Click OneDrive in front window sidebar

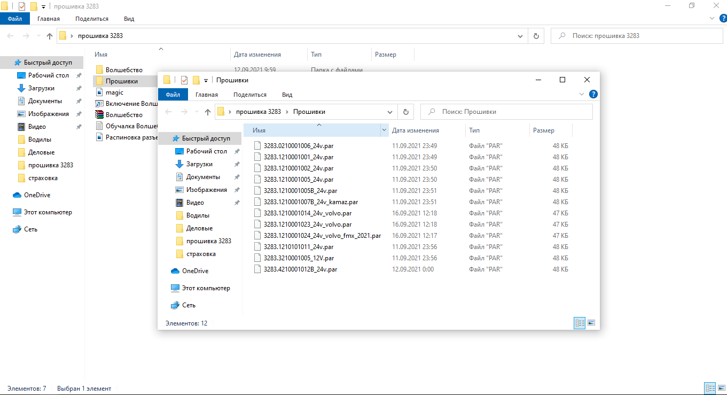194,271
